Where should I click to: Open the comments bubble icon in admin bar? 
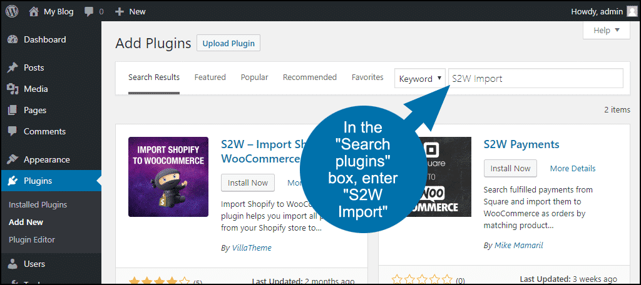click(89, 12)
